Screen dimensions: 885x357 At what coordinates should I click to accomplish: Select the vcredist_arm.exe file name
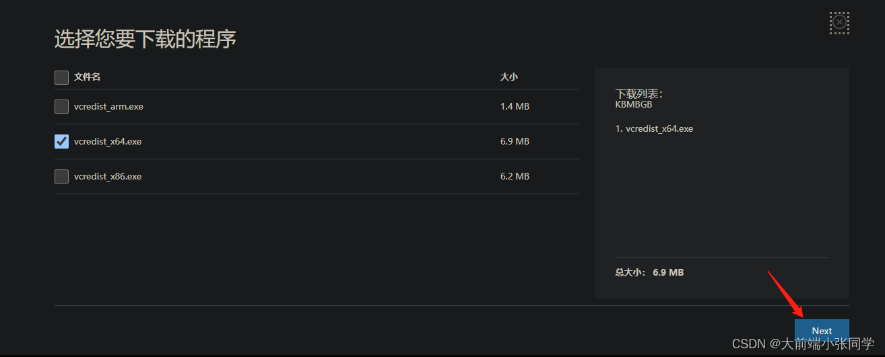pos(108,106)
